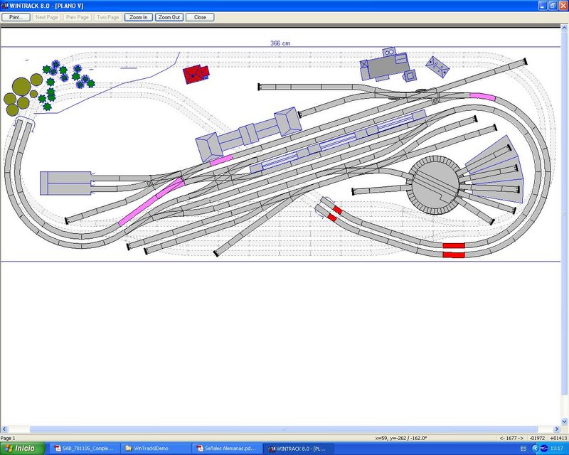The height and width of the screenshot is (455, 569).
Task: Click the pink track section on upper right curve
Action: tap(483, 97)
